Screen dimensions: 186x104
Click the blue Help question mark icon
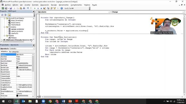click(62, 8)
